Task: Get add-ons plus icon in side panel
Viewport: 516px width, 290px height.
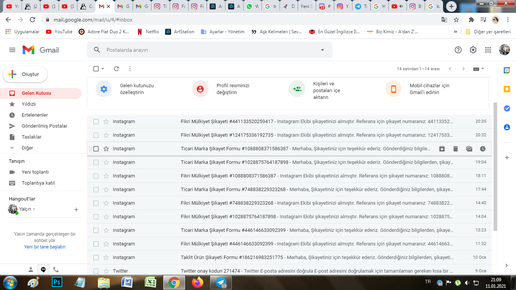Action: click(507, 157)
